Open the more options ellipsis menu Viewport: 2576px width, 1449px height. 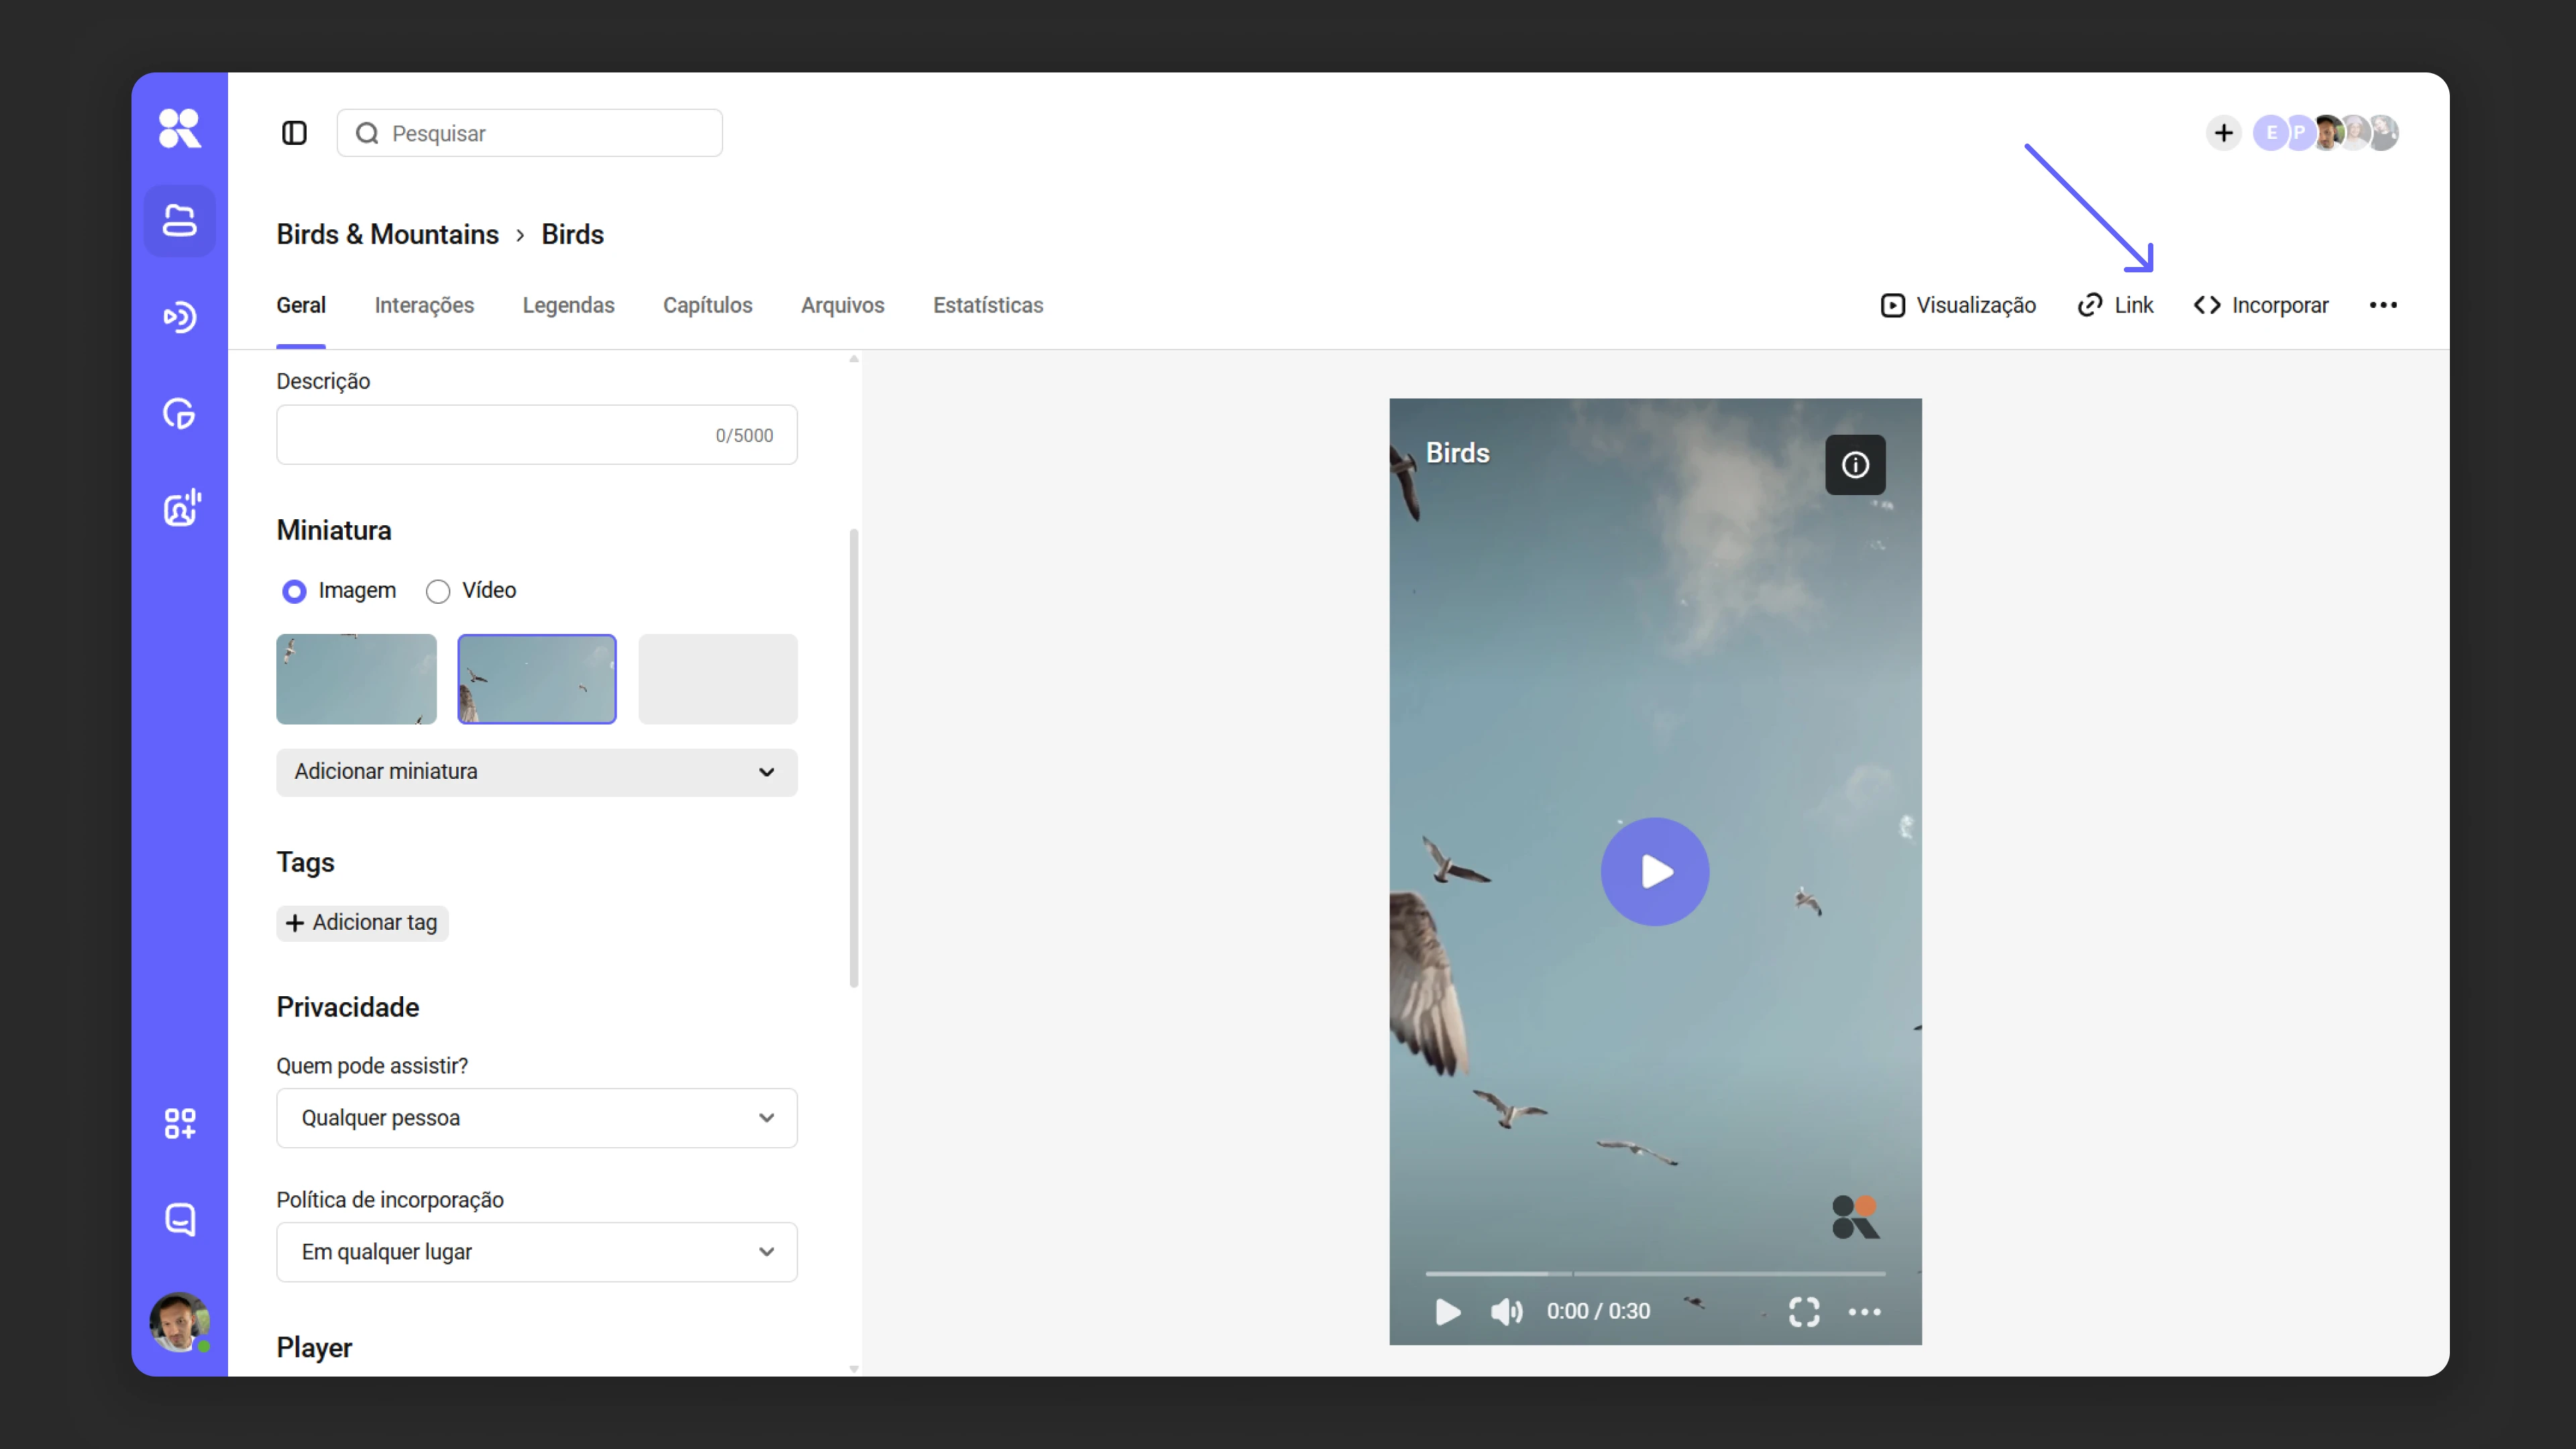(2383, 305)
